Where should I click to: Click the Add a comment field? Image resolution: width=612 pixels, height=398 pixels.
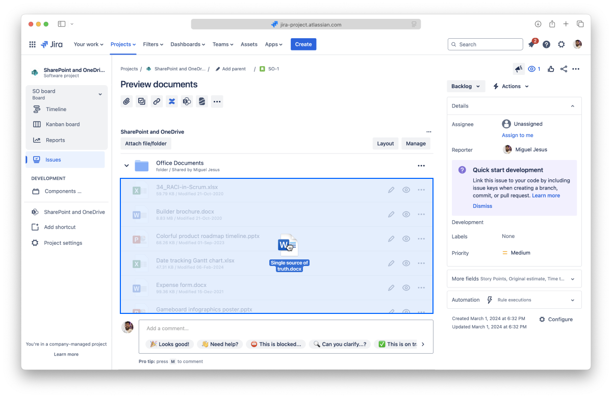point(286,328)
